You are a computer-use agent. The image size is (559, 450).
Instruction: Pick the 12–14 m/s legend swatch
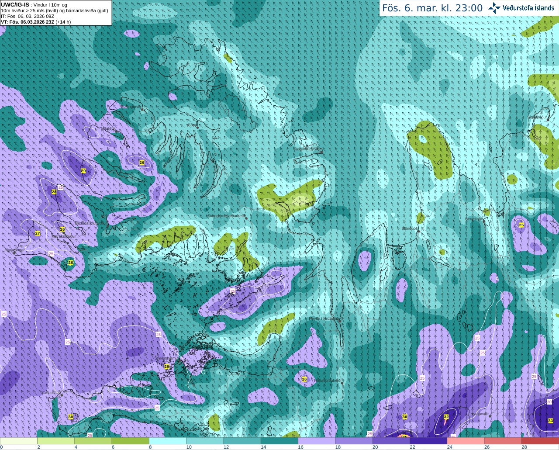pos(242,440)
